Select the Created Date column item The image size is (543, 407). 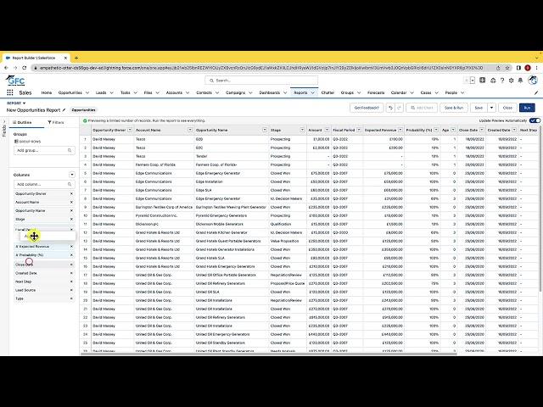[x=42, y=273]
